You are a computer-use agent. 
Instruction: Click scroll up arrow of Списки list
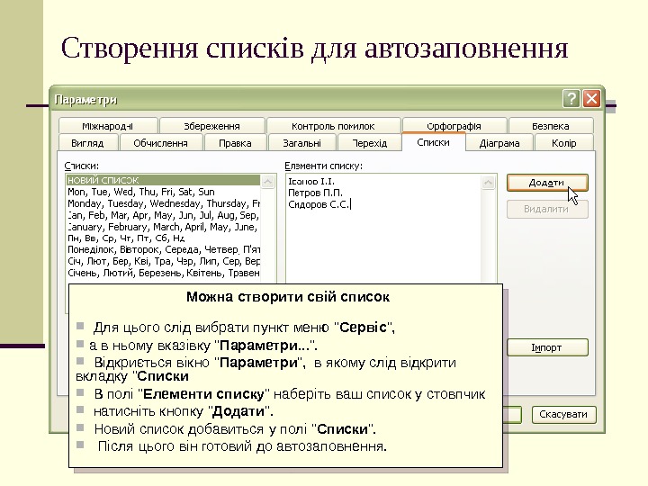268,182
